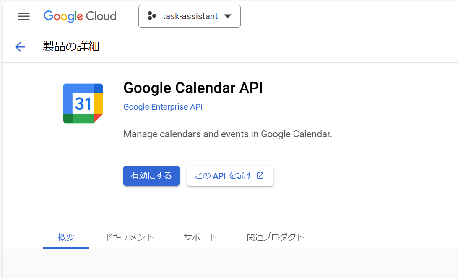This screenshot has height=278, width=458.
Task: Select the 概要 tab
Action: pyautogui.click(x=66, y=237)
